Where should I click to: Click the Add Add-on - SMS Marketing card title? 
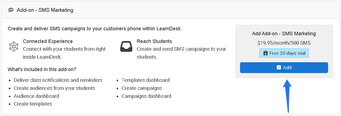point(284,34)
